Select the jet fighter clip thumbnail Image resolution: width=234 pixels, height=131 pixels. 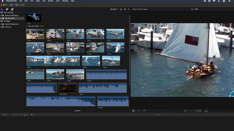pyautogui.click(x=34, y=17)
